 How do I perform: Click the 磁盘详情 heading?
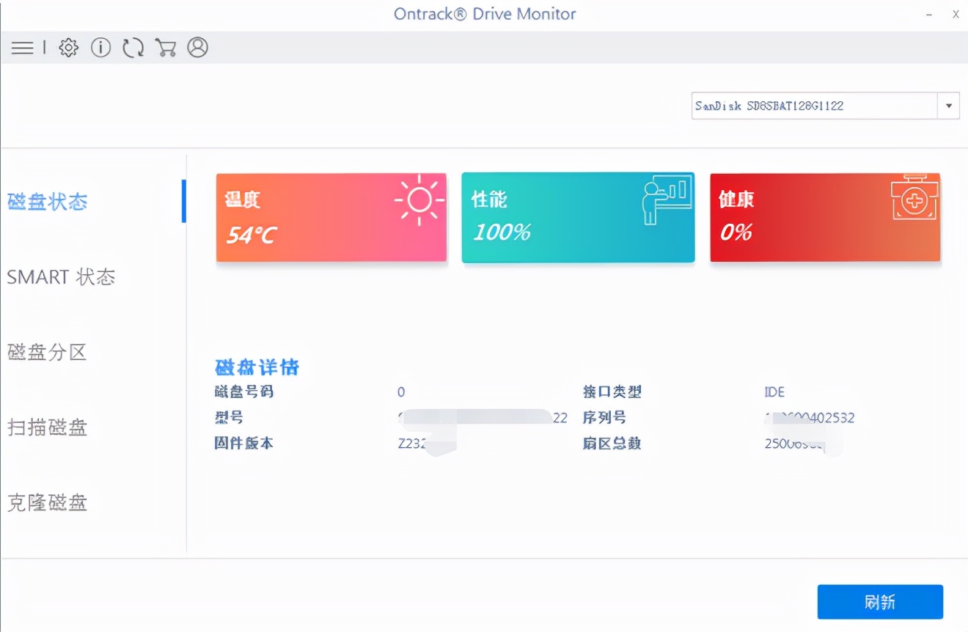point(255,367)
